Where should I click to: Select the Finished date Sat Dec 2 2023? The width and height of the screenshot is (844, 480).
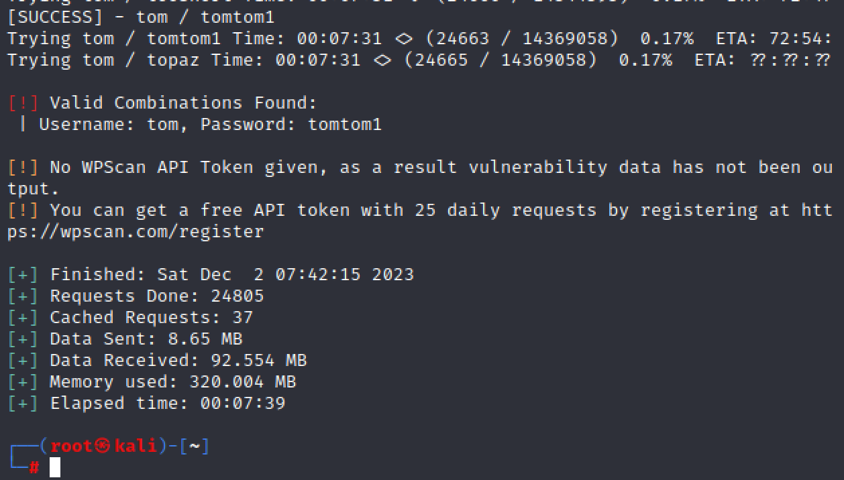click(285, 274)
